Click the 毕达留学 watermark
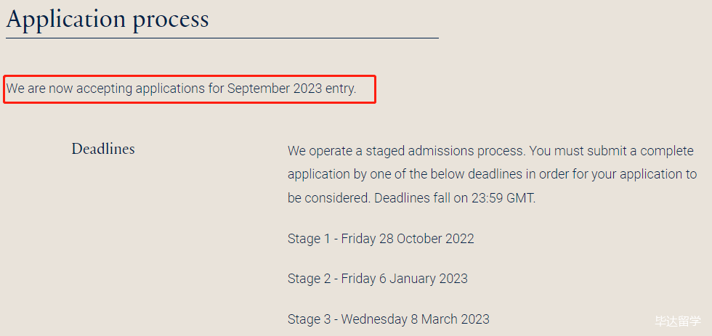712x336 pixels. (x=677, y=320)
